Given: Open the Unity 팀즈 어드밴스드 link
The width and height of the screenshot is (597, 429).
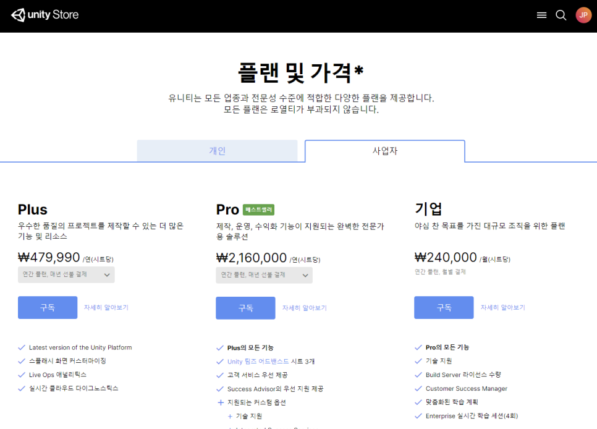Looking at the screenshot, I should (258, 362).
